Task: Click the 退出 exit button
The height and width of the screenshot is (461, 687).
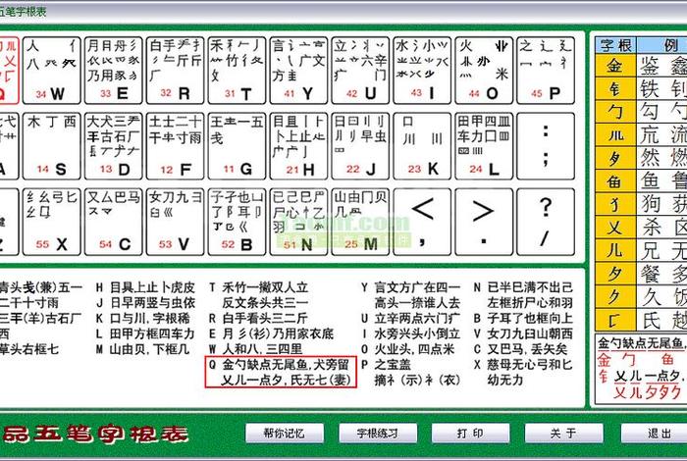Action: 655,434
